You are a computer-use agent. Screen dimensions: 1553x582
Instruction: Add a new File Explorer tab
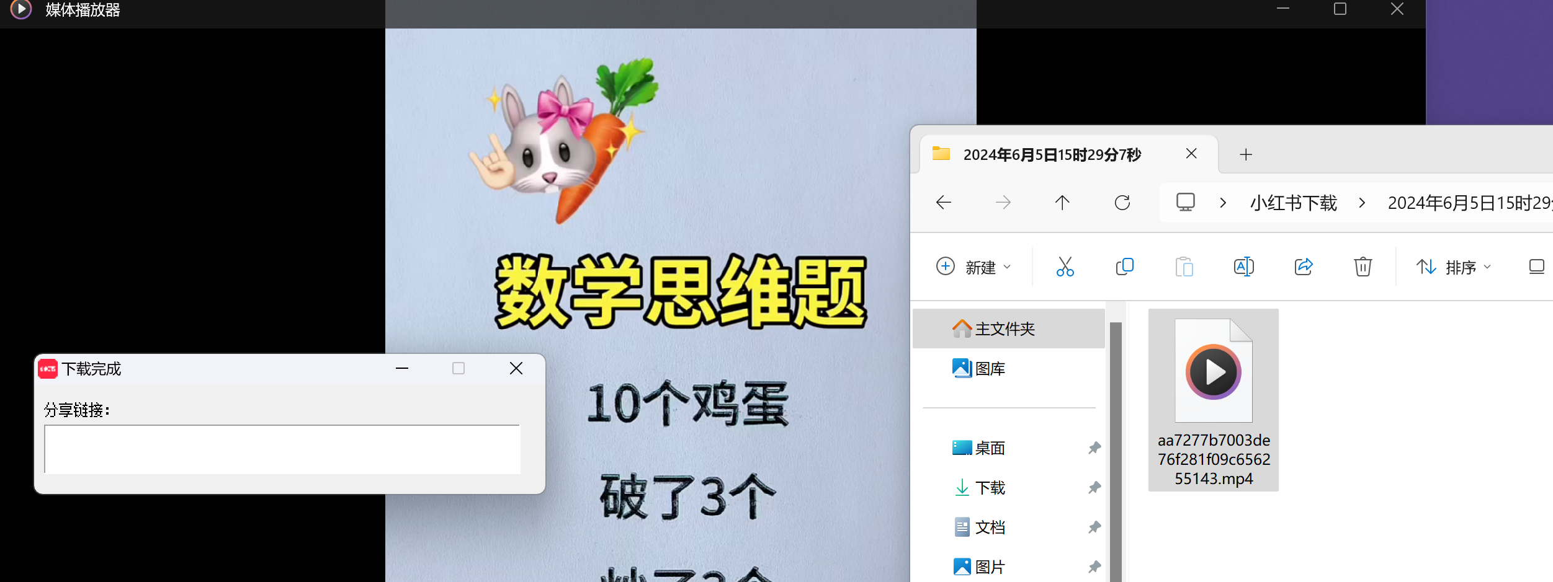[x=1246, y=154]
